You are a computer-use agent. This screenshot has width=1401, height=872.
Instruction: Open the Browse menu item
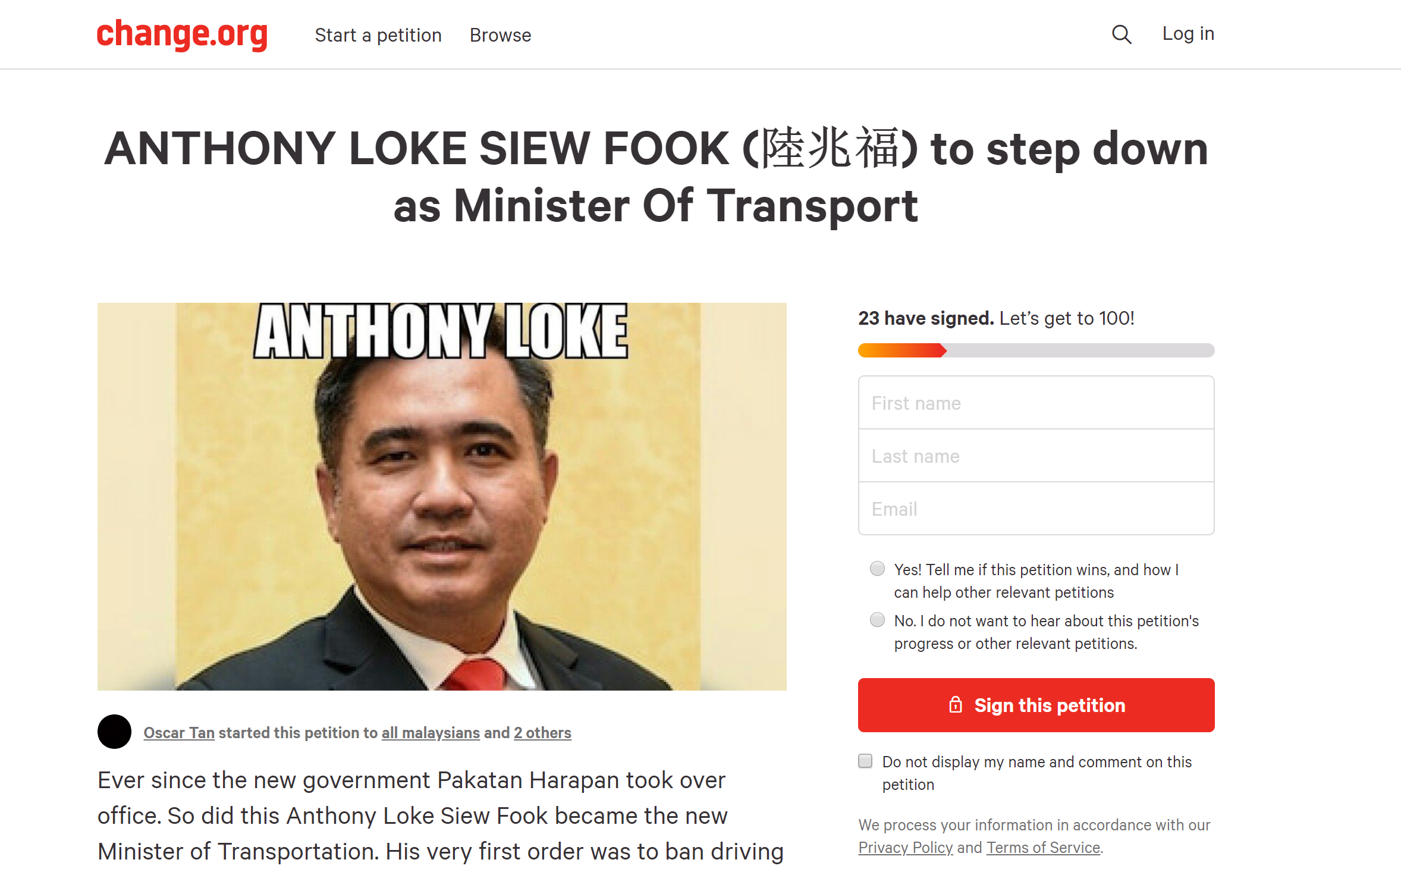coord(500,35)
